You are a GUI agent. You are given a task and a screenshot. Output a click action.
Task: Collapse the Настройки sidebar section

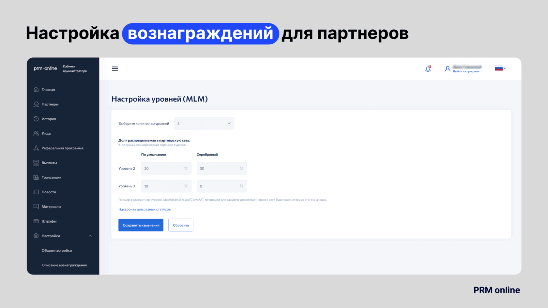[x=90, y=236]
